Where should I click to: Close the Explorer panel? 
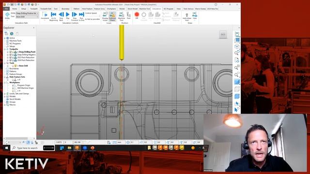tap(33, 28)
